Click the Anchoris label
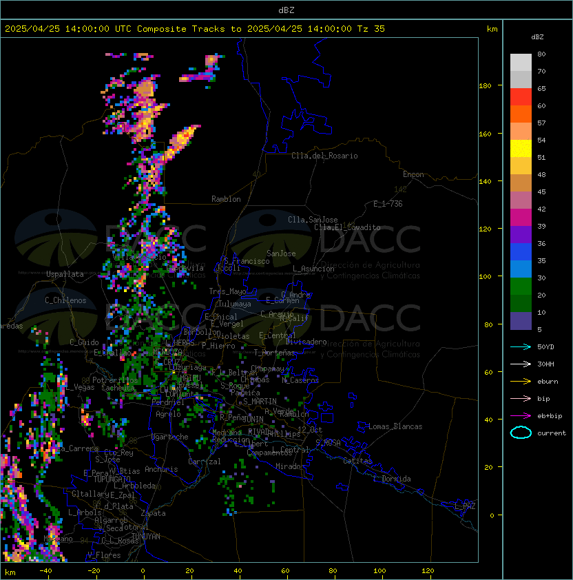573x580 pixels. (x=161, y=469)
